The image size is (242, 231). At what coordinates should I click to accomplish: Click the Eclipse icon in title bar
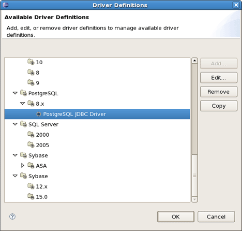click(6, 5)
